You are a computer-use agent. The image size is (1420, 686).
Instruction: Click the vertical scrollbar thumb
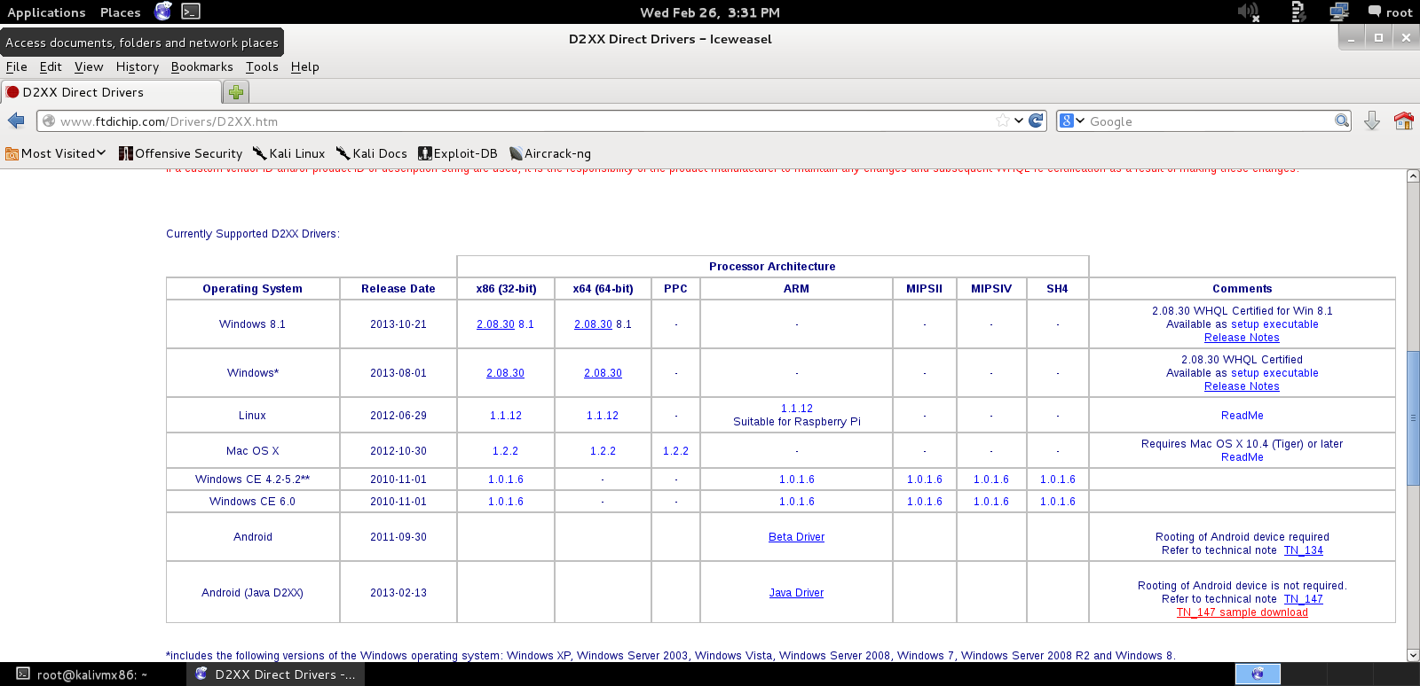click(x=1413, y=417)
